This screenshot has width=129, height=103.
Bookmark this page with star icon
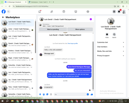point(118,6)
